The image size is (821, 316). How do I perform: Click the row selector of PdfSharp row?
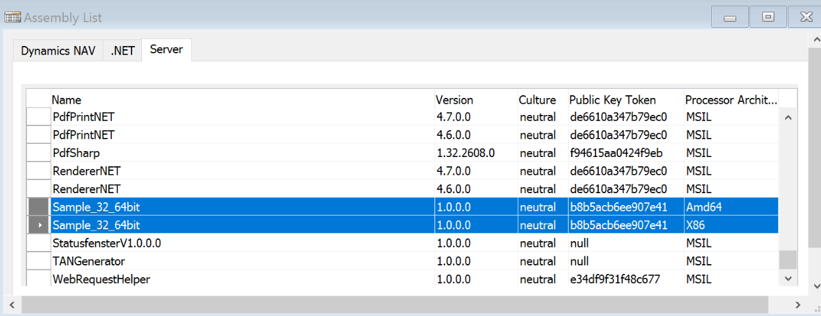click(39, 153)
